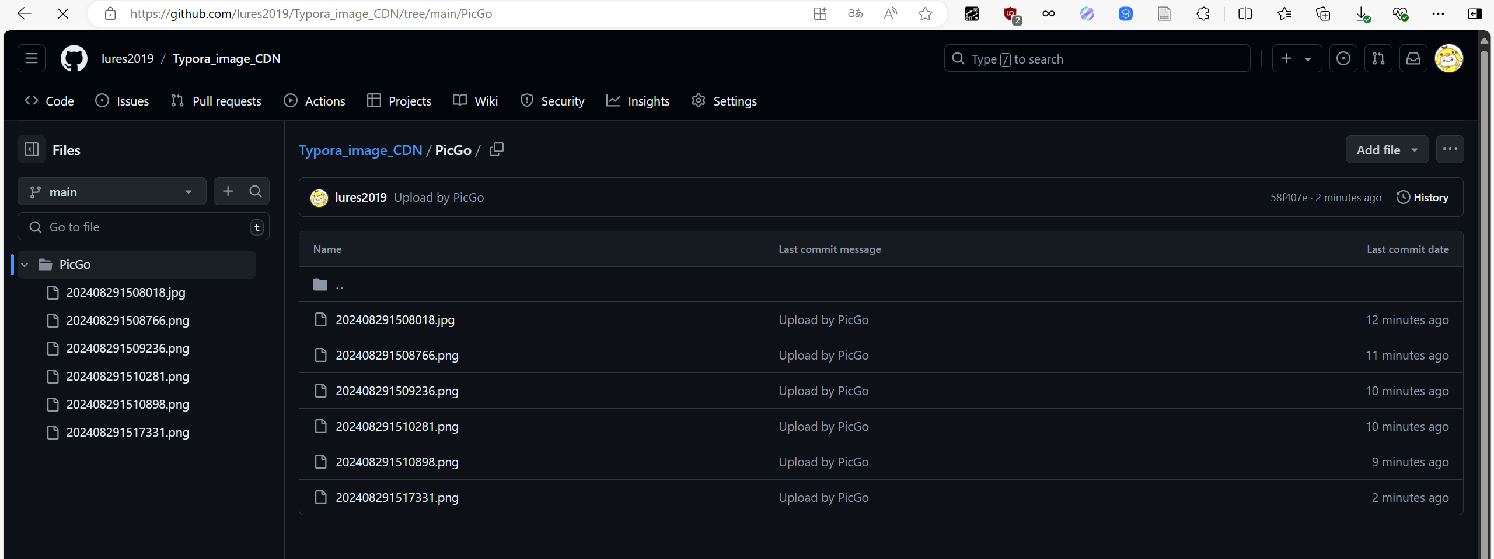1494x559 pixels.
Task: Click the browser back arrow
Action: point(25,13)
